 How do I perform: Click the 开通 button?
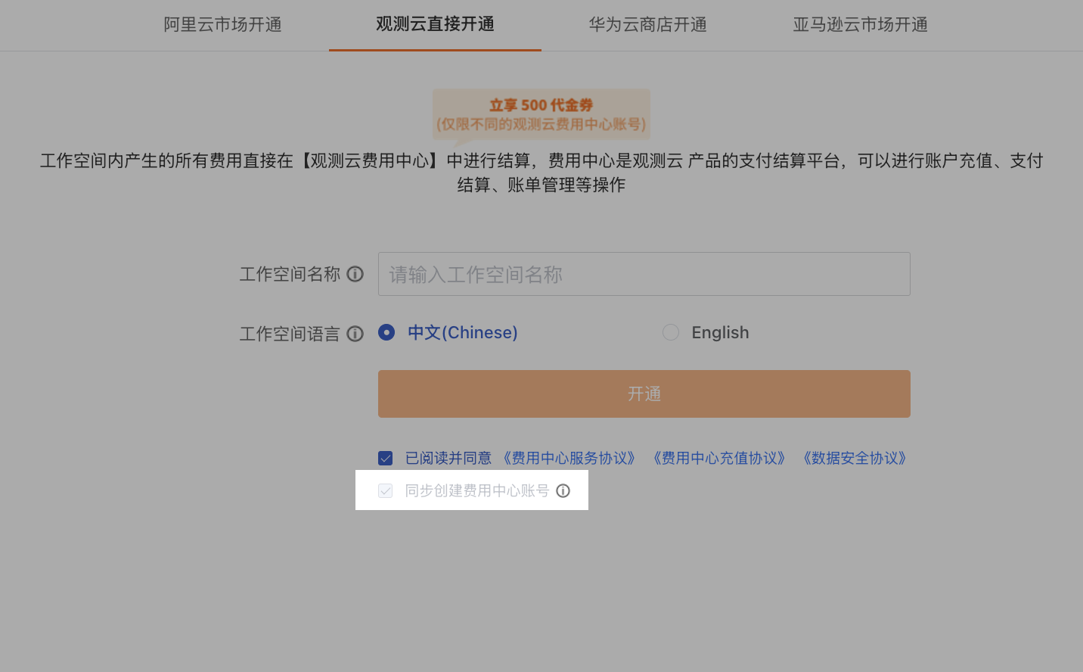pos(644,394)
